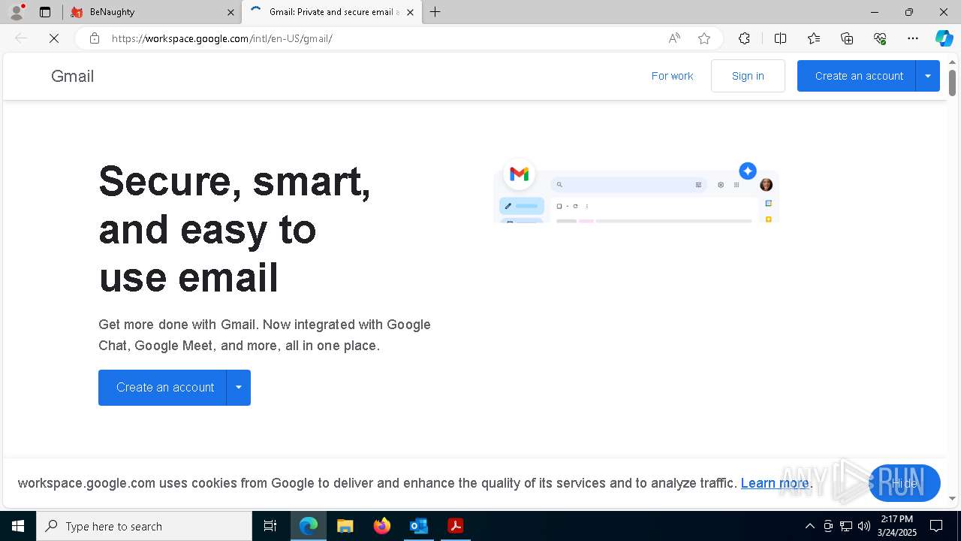The width and height of the screenshot is (961, 541).
Task: Open Adobe Acrobat from taskbar
Action: pos(455,526)
